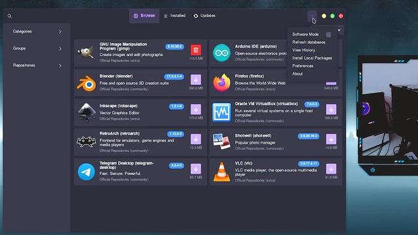This screenshot has height=235, width=418.
Task: Switch to the Installed tab
Action: click(x=175, y=16)
